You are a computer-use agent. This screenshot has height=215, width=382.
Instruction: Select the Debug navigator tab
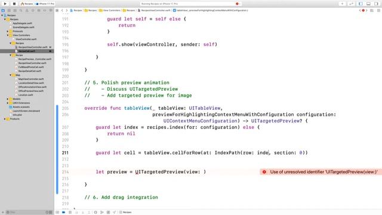coord(39,11)
